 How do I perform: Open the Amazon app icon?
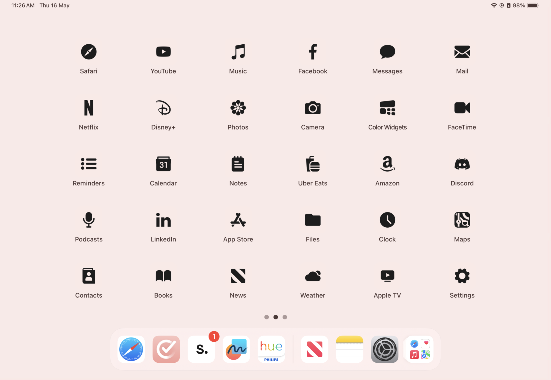coord(387,164)
